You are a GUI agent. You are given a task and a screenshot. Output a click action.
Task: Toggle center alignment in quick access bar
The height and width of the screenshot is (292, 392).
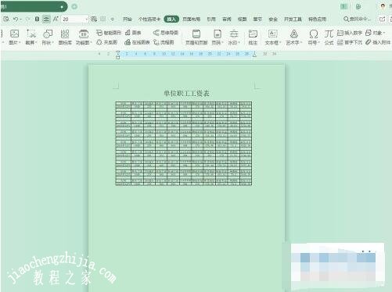point(46,19)
